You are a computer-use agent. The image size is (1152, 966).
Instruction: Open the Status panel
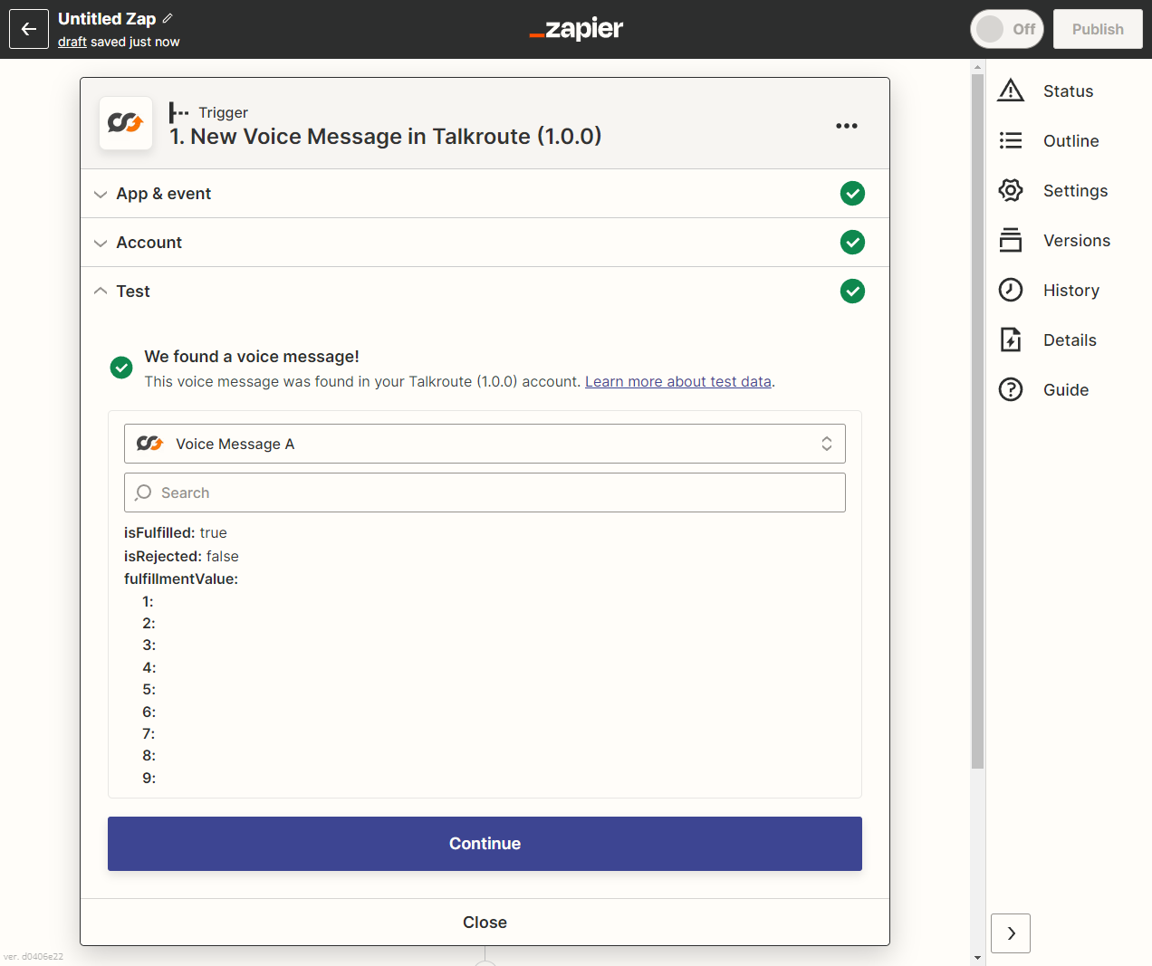(x=1068, y=91)
